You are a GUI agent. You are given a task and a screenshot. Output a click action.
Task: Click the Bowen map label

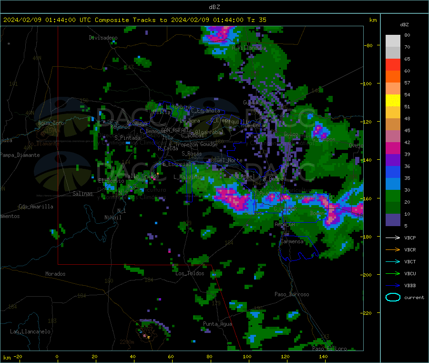317,213
